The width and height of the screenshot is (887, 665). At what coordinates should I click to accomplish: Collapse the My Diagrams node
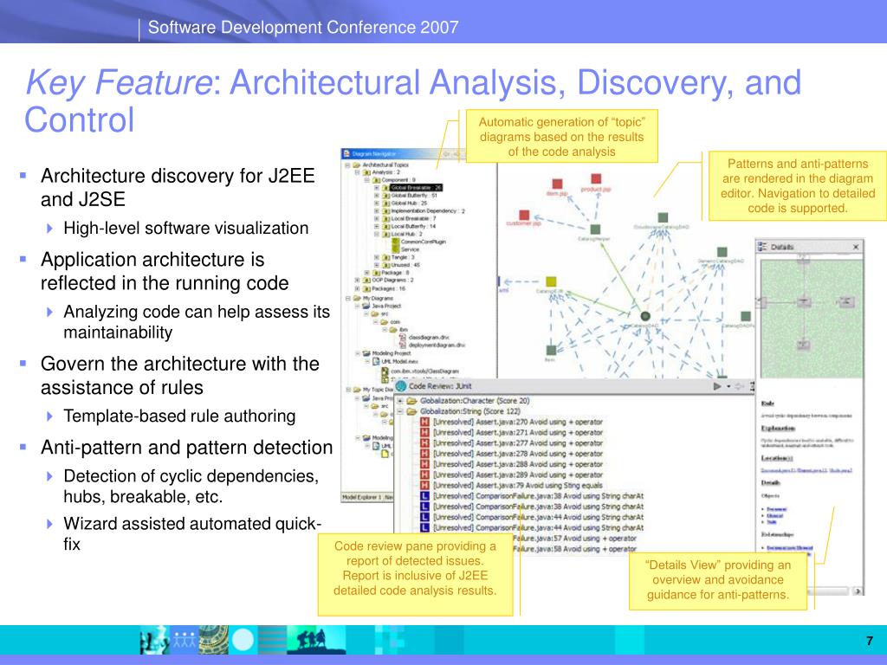click(x=348, y=298)
